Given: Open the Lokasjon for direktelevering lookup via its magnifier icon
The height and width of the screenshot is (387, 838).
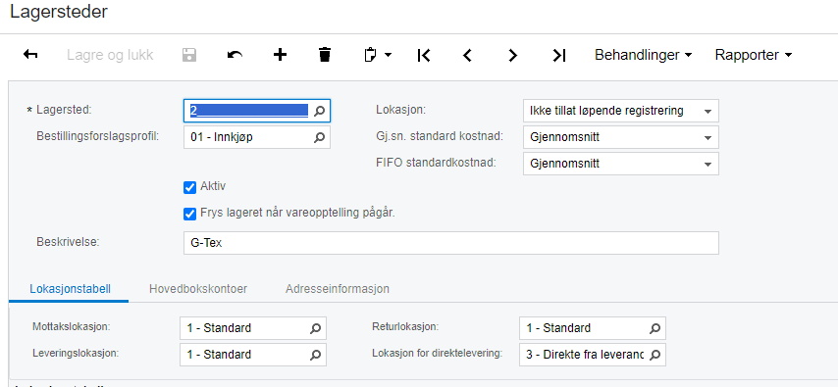Looking at the screenshot, I should (655, 355).
